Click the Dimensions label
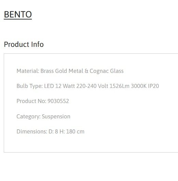 [x=32, y=131]
